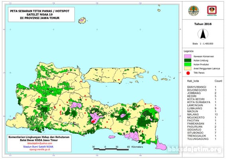Viewport: 226px width, 159px height.
Task: Click the 'SATELIT NOAA 19' title line
Action: tap(39, 15)
